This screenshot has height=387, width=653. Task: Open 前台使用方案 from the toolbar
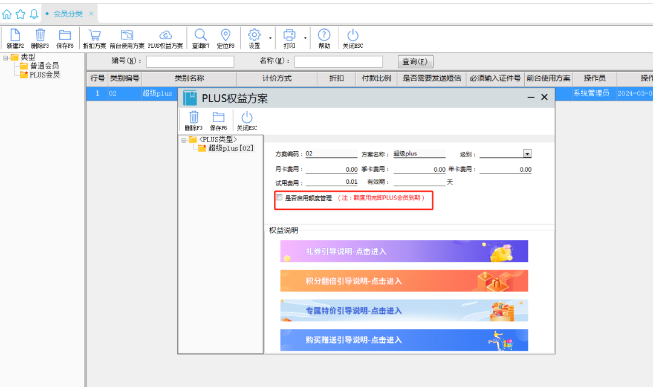127,36
